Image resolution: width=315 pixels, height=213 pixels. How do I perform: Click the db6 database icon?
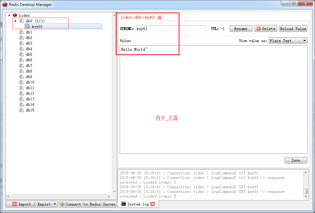pos(21,60)
